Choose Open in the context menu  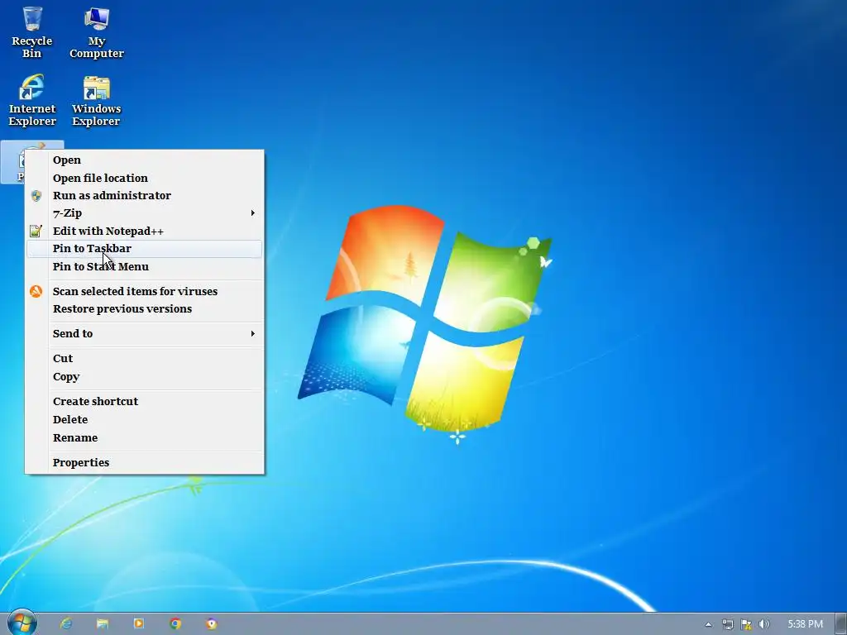(x=144, y=160)
